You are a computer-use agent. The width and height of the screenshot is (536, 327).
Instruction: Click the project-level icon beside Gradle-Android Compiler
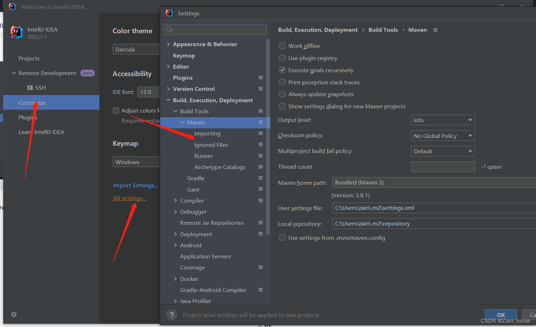260,290
